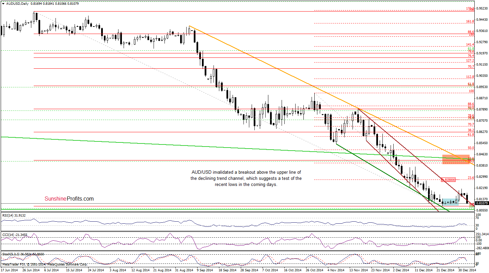Click the 0.94430 price axis label
Image resolution: width=489 pixels, height=273 pixels.
pos(482,19)
